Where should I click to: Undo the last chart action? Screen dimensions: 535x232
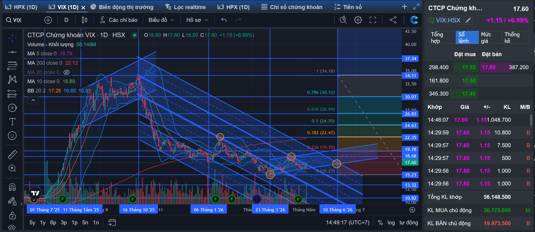224,20
